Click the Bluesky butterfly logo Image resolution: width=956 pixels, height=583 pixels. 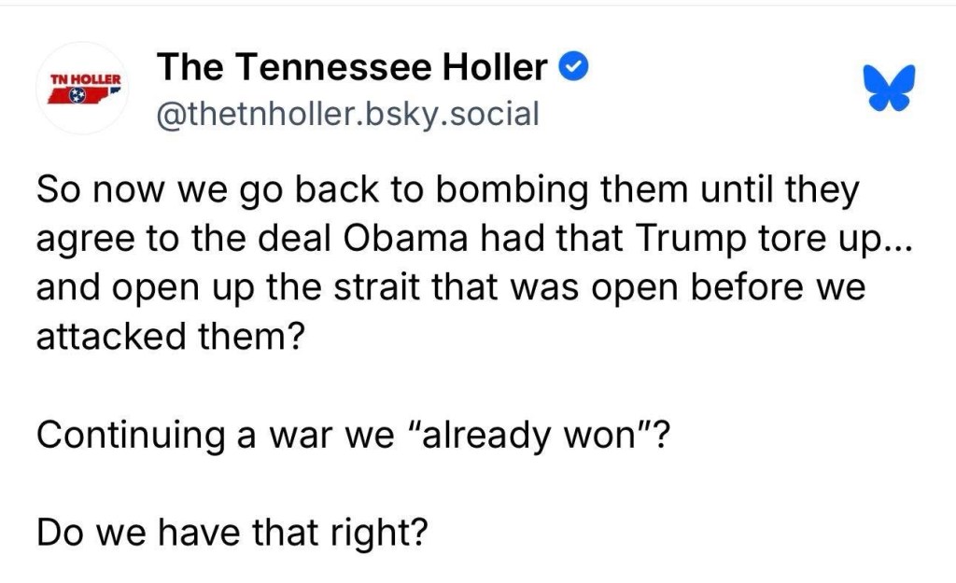(888, 90)
